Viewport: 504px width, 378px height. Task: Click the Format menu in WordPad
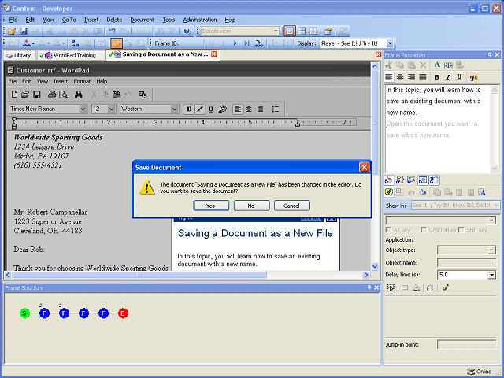point(82,81)
